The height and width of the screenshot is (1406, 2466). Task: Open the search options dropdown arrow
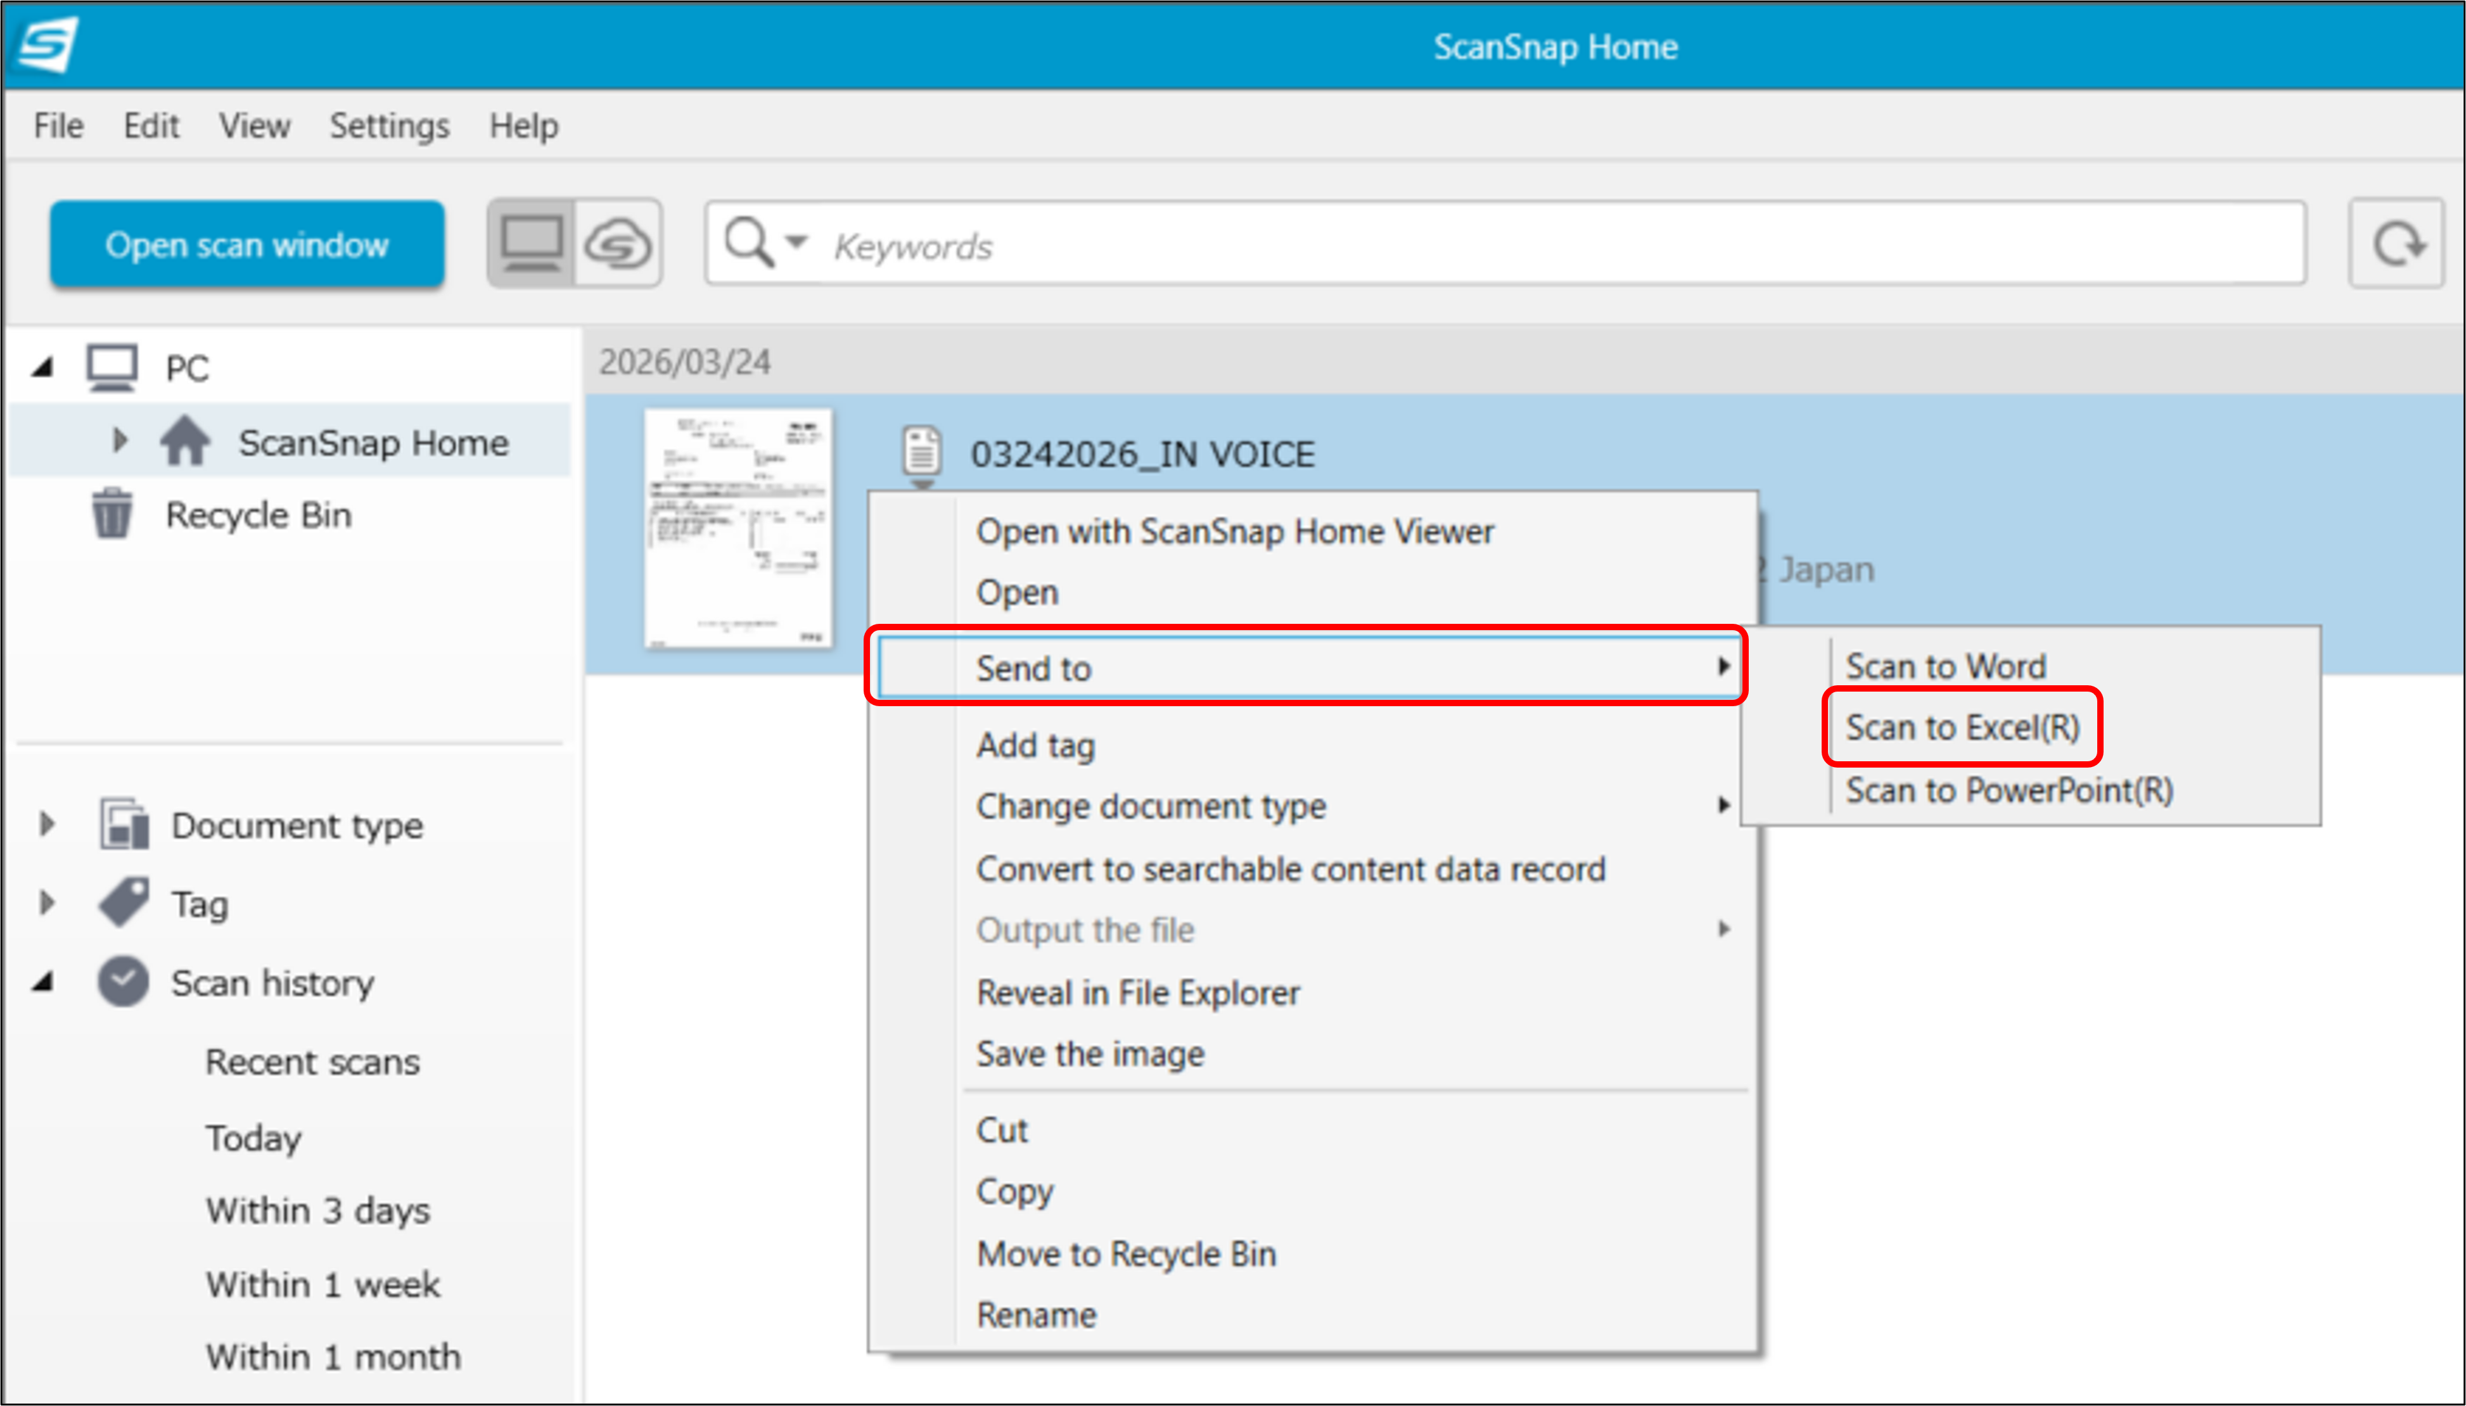(x=796, y=241)
